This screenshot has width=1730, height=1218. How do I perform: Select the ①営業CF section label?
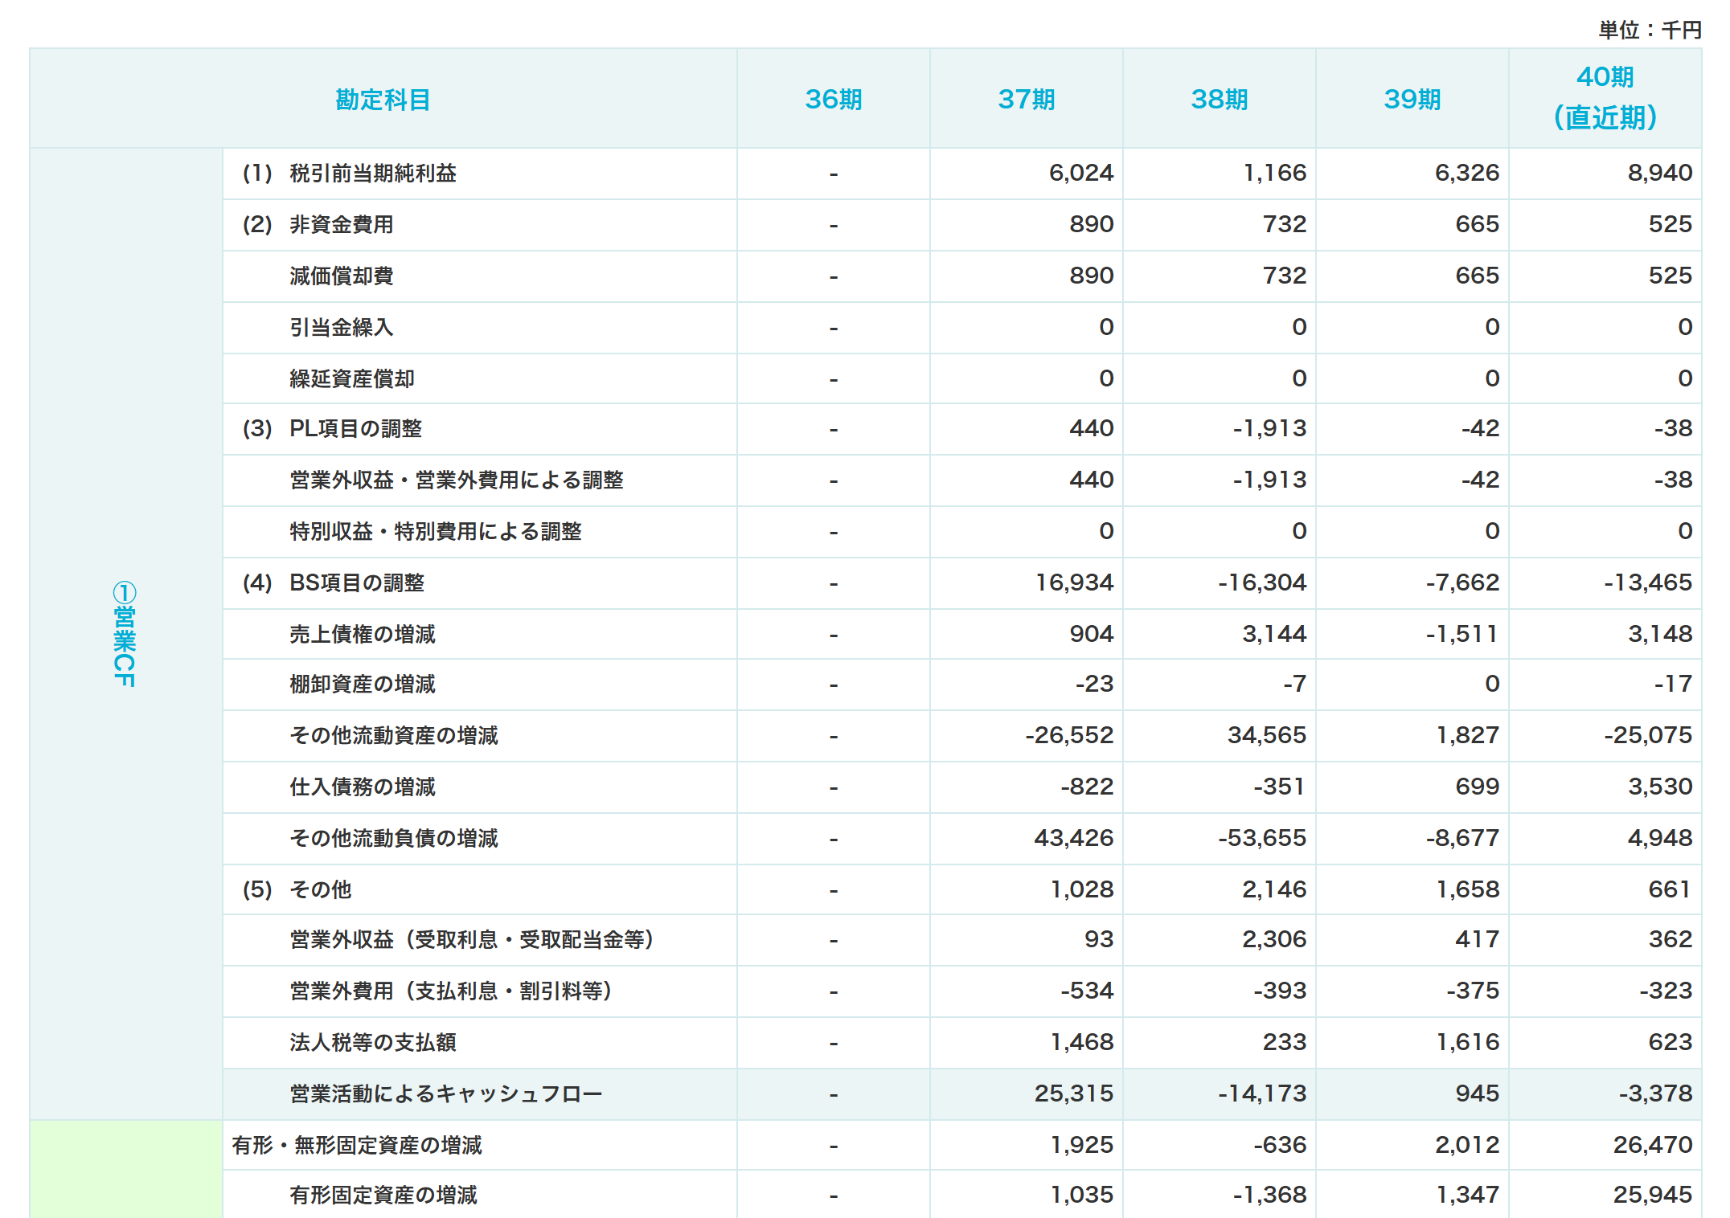(126, 635)
